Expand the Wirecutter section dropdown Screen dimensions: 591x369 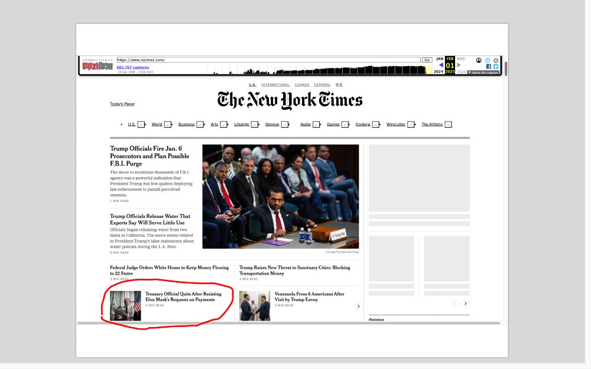click(411, 125)
